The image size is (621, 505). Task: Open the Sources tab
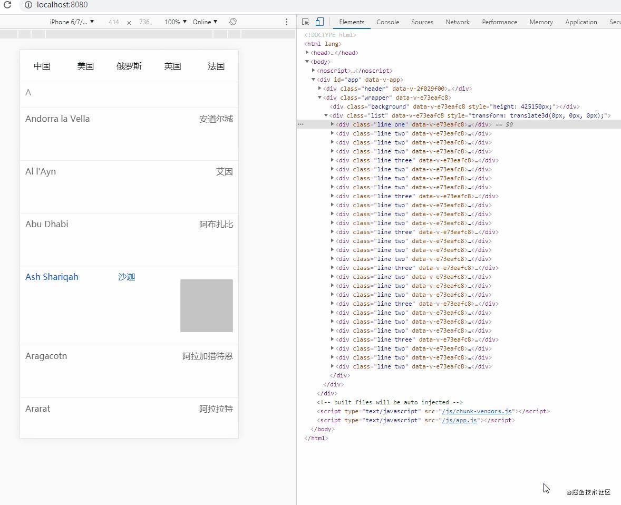click(x=422, y=22)
